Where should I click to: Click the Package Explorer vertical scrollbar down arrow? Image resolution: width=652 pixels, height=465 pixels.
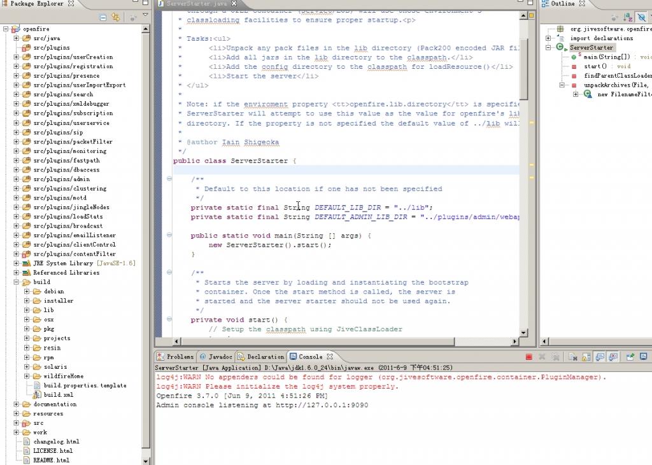pos(146,461)
